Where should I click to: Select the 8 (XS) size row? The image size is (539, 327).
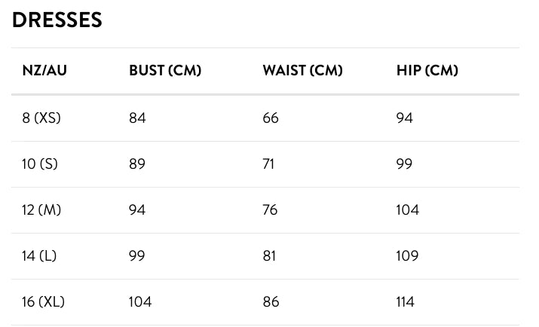click(265, 118)
